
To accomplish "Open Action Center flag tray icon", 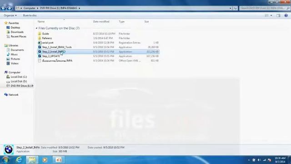I will pyautogui.click(x=270, y=160).
